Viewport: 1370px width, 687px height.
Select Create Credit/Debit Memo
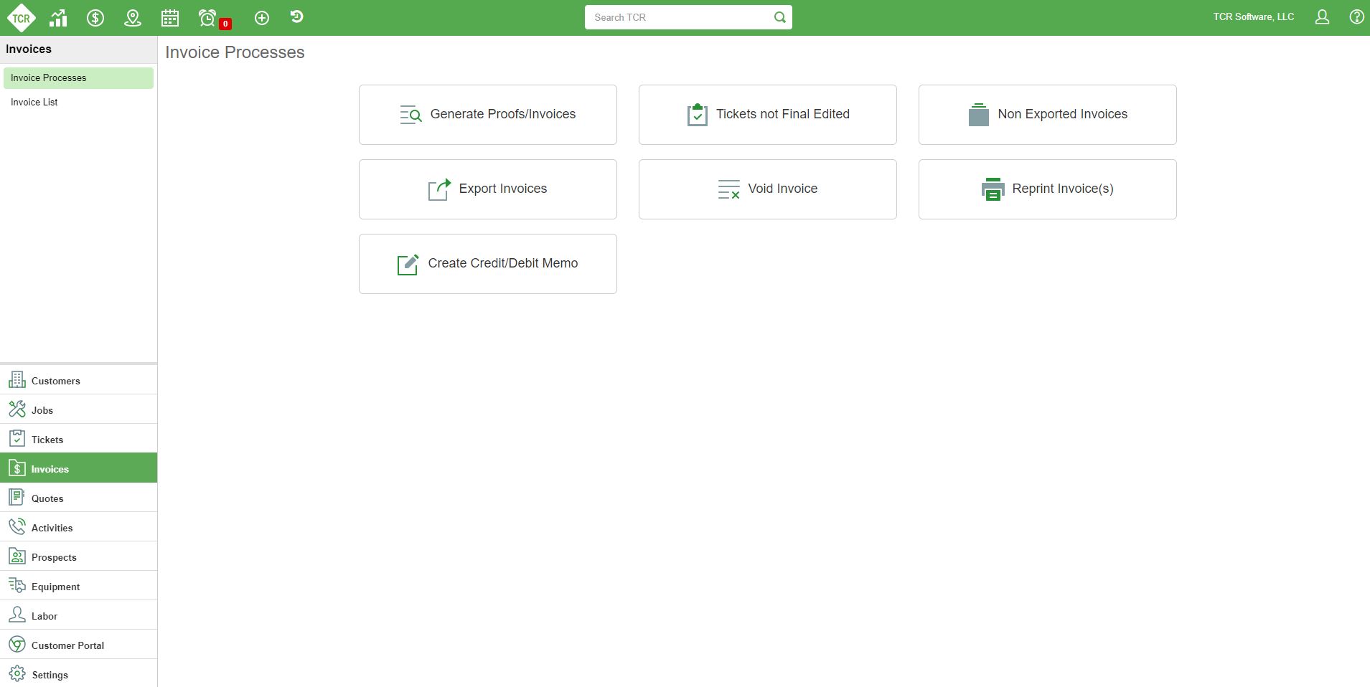tap(488, 264)
